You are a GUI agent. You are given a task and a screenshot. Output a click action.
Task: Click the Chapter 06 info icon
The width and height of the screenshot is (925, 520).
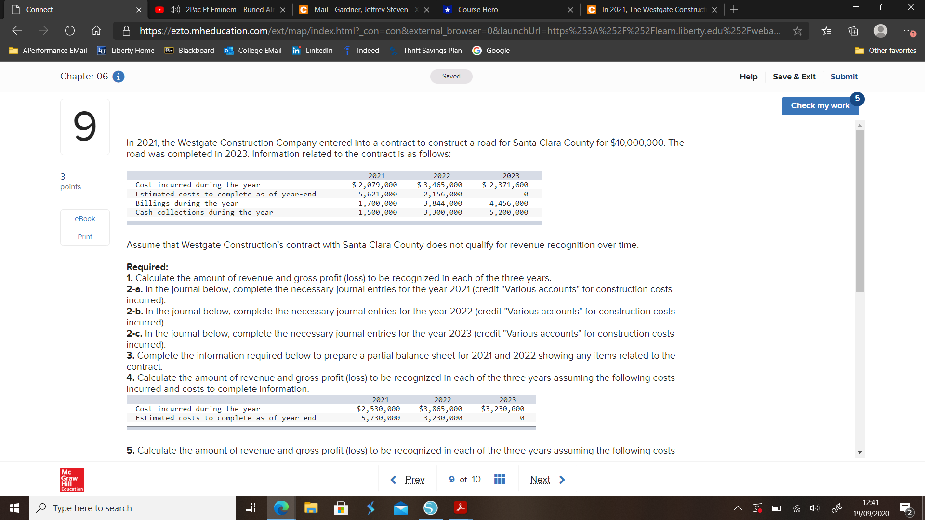pyautogui.click(x=119, y=77)
